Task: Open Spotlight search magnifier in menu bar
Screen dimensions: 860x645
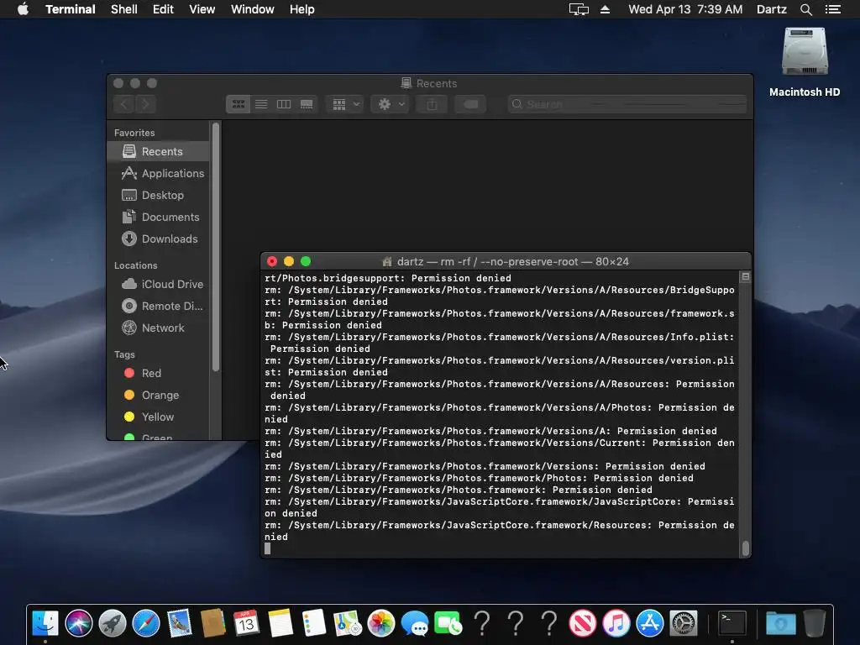Action: click(805, 9)
